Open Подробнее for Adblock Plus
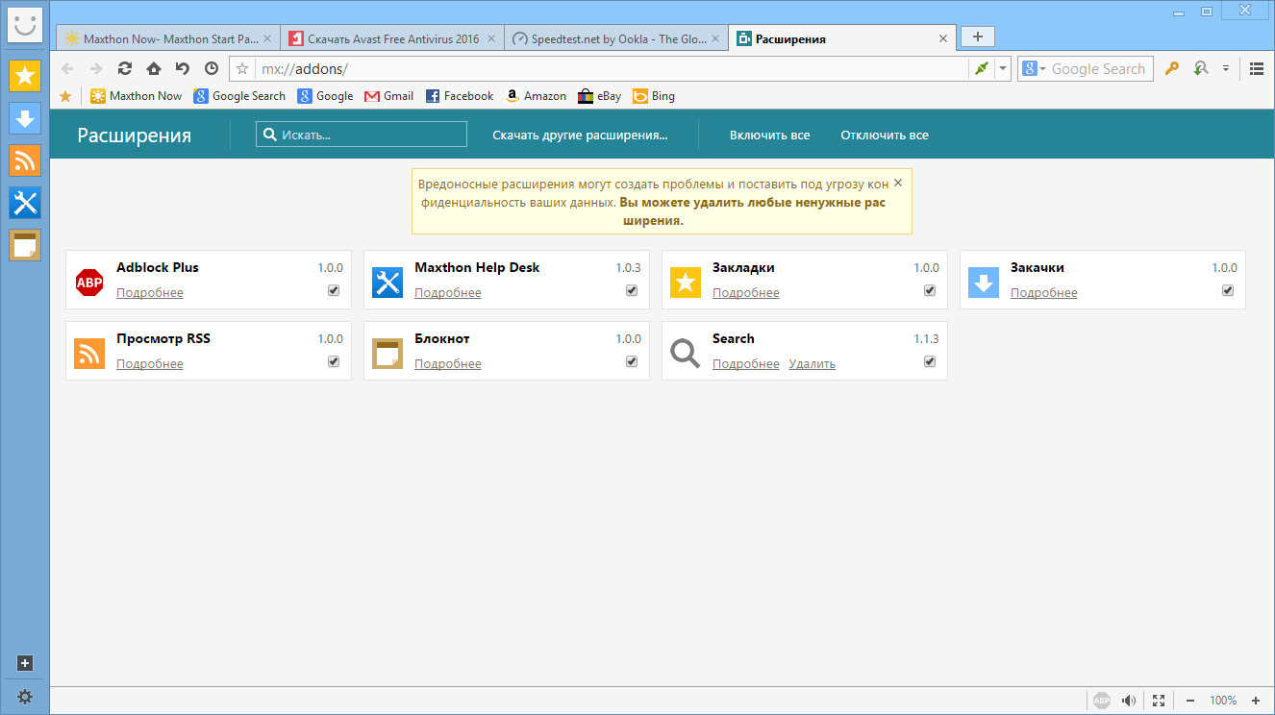This screenshot has width=1275, height=715. 150,293
